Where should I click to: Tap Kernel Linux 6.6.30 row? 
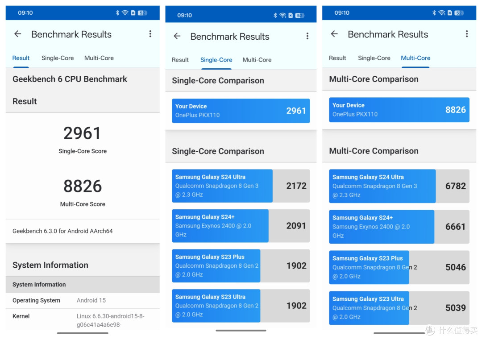coord(83,320)
